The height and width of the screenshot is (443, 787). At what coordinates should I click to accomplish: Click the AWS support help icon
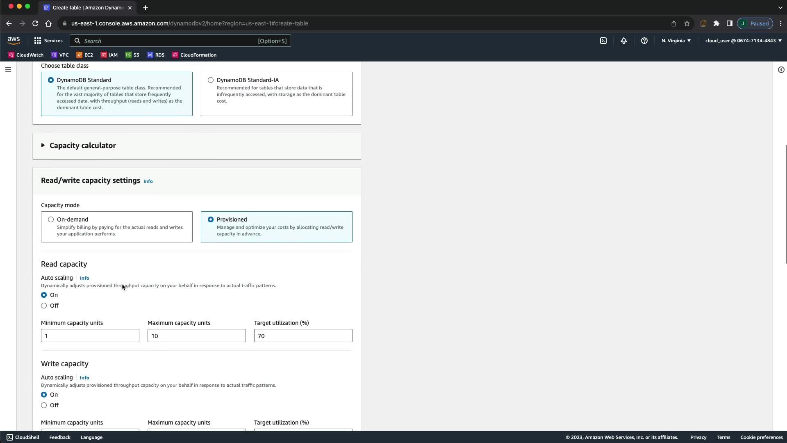click(644, 41)
